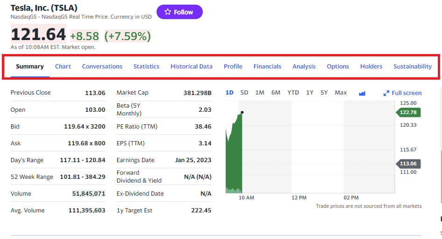Click the Beta value 2.03

pos(205,109)
